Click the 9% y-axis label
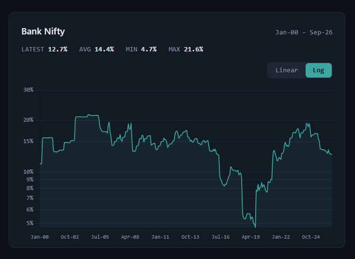The height and width of the screenshot is (259, 355). click(x=30, y=179)
